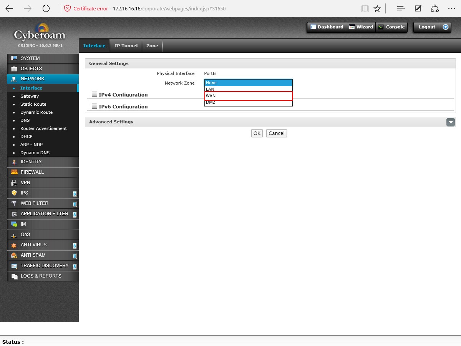Screen dimensions: 461x346
Task: Select WAN in Network Zone list
Action: (249, 96)
